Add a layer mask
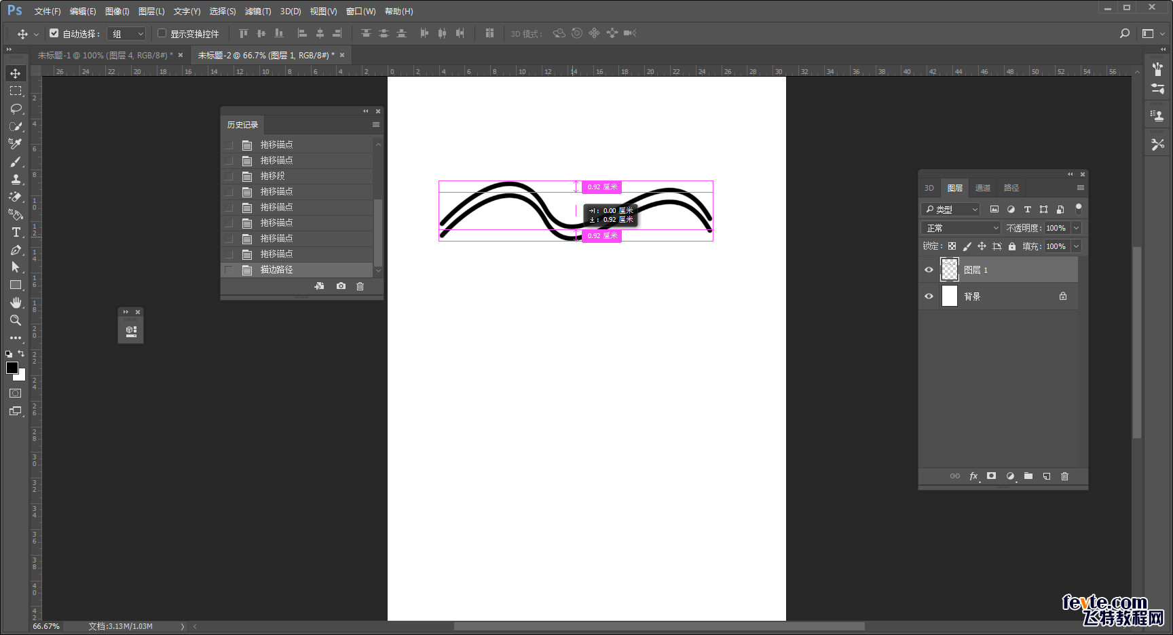 [x=992, y=476]
